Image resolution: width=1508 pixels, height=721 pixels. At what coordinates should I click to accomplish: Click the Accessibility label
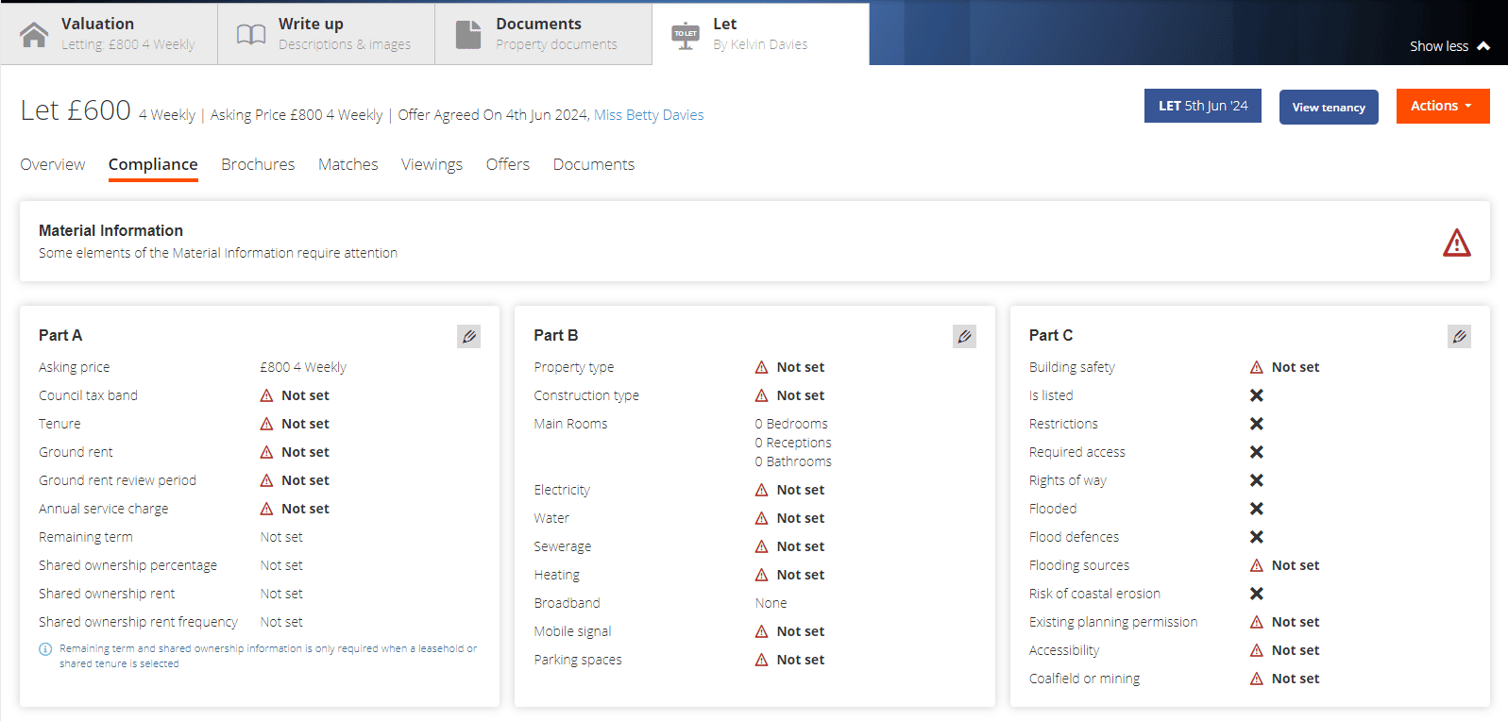click(1064, 650)
